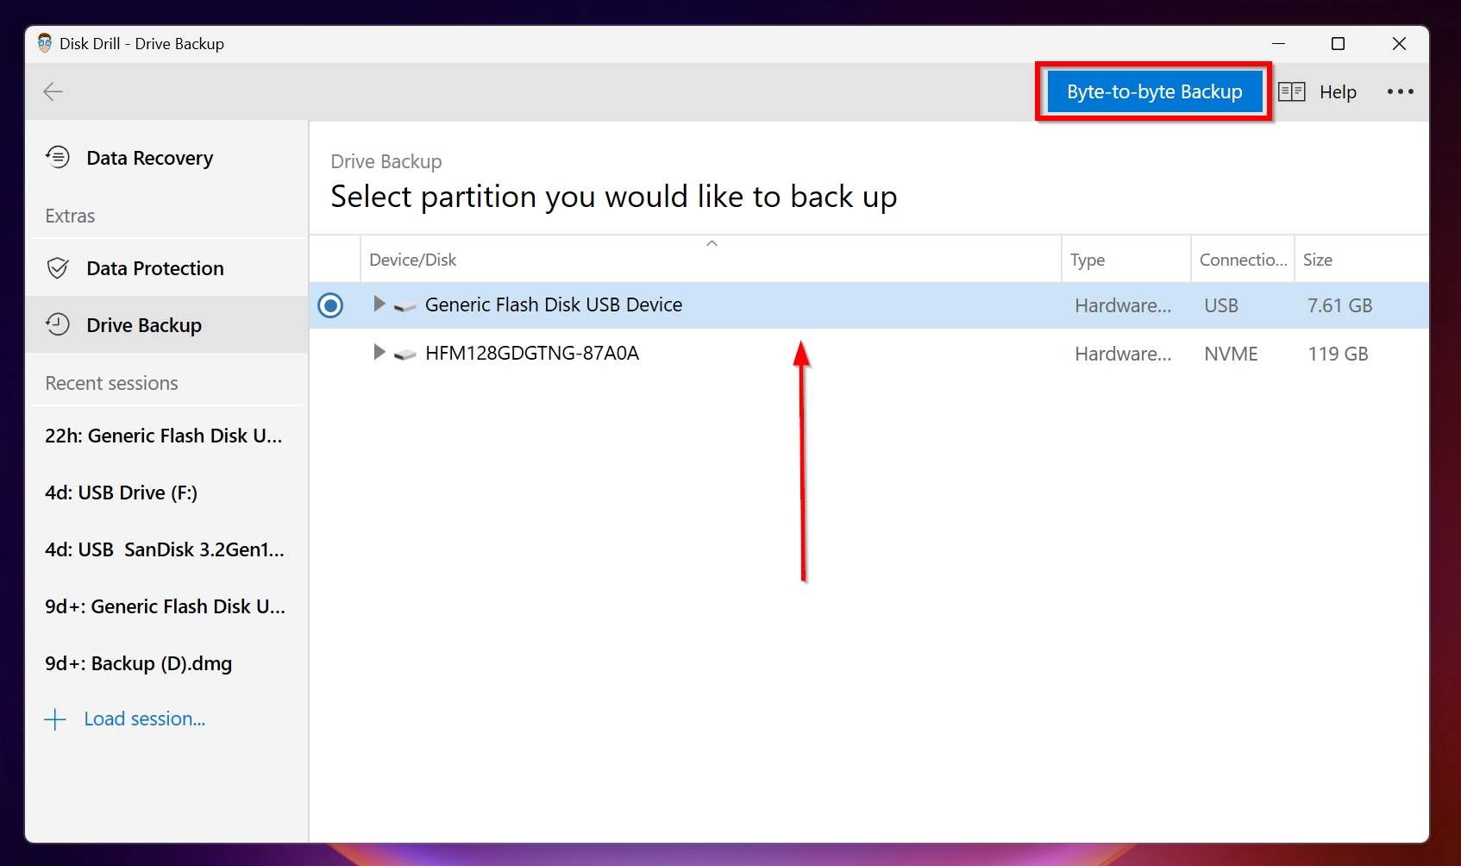
Task: Minimize the Disk Drill window
Action: [1278, 43]
